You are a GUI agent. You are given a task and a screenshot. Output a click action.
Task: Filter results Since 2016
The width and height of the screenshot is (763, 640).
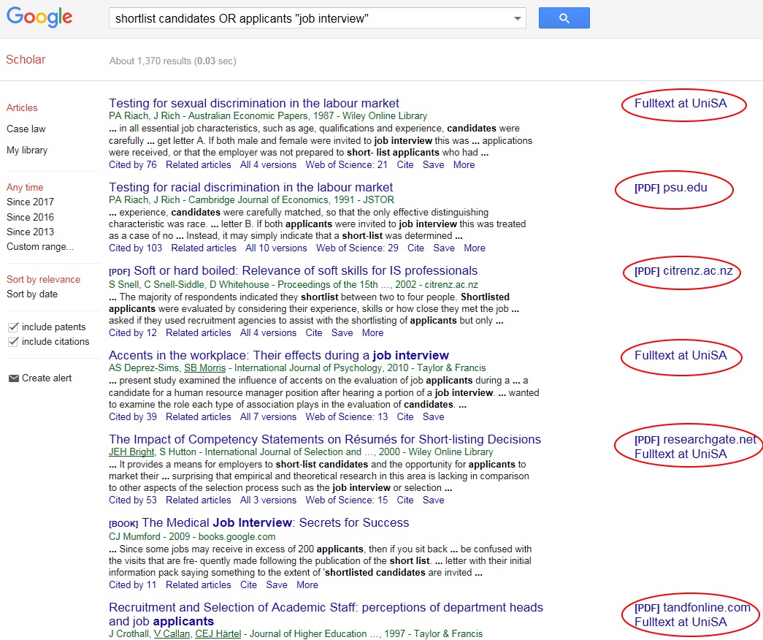pyautogui.click(x=30, y=217)
